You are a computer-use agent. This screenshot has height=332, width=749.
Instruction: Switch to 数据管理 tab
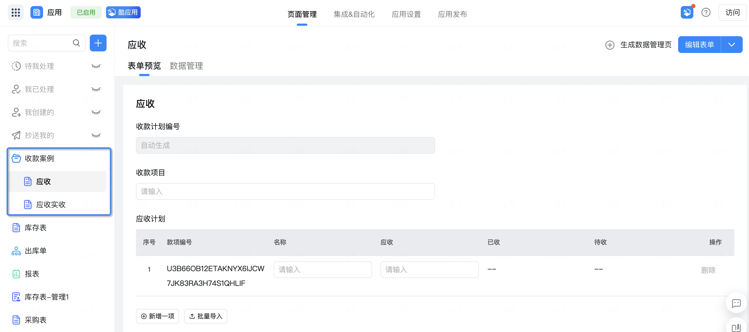click(x=186, y=66)
